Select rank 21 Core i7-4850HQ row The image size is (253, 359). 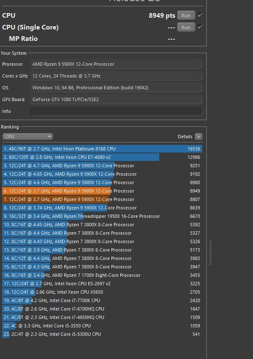pos(102,317)
